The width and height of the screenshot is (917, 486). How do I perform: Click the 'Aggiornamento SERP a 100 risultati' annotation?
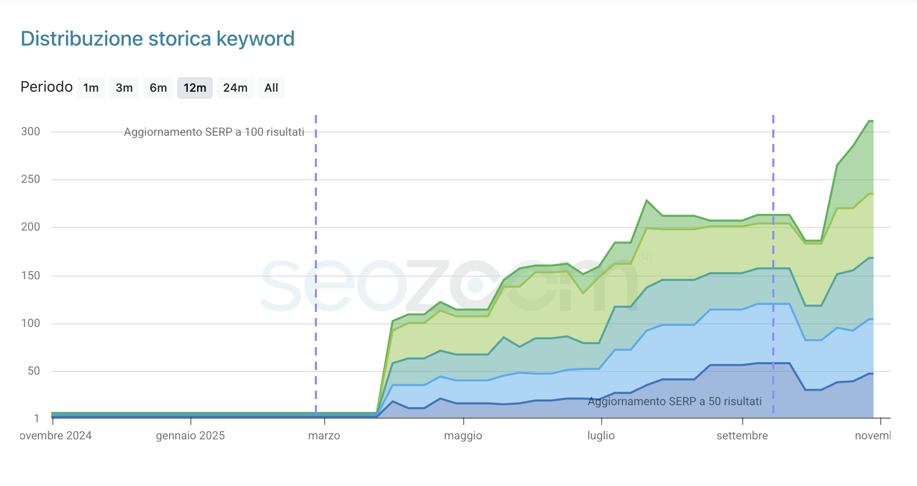(x=214, y=132)
